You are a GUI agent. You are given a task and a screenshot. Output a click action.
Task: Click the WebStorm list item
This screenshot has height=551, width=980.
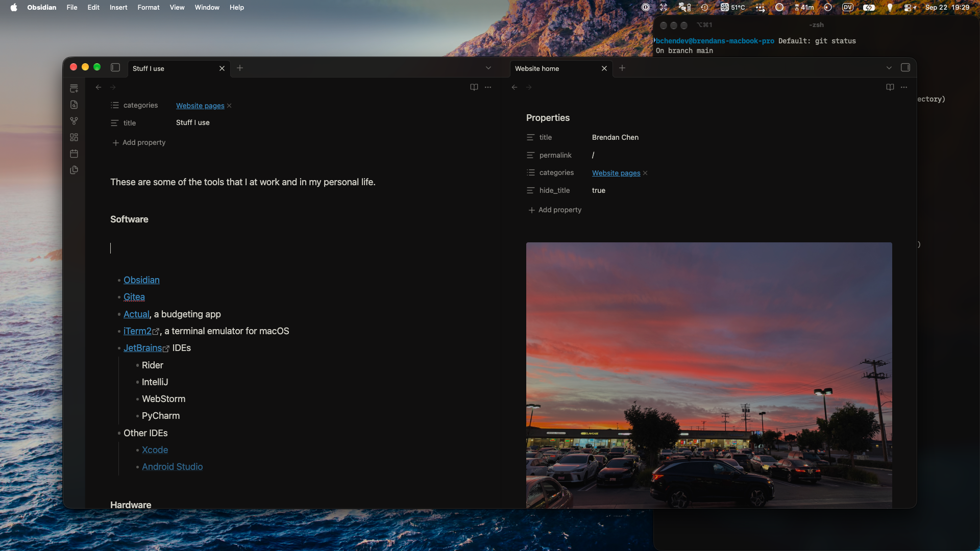click(x=163, y=399)
